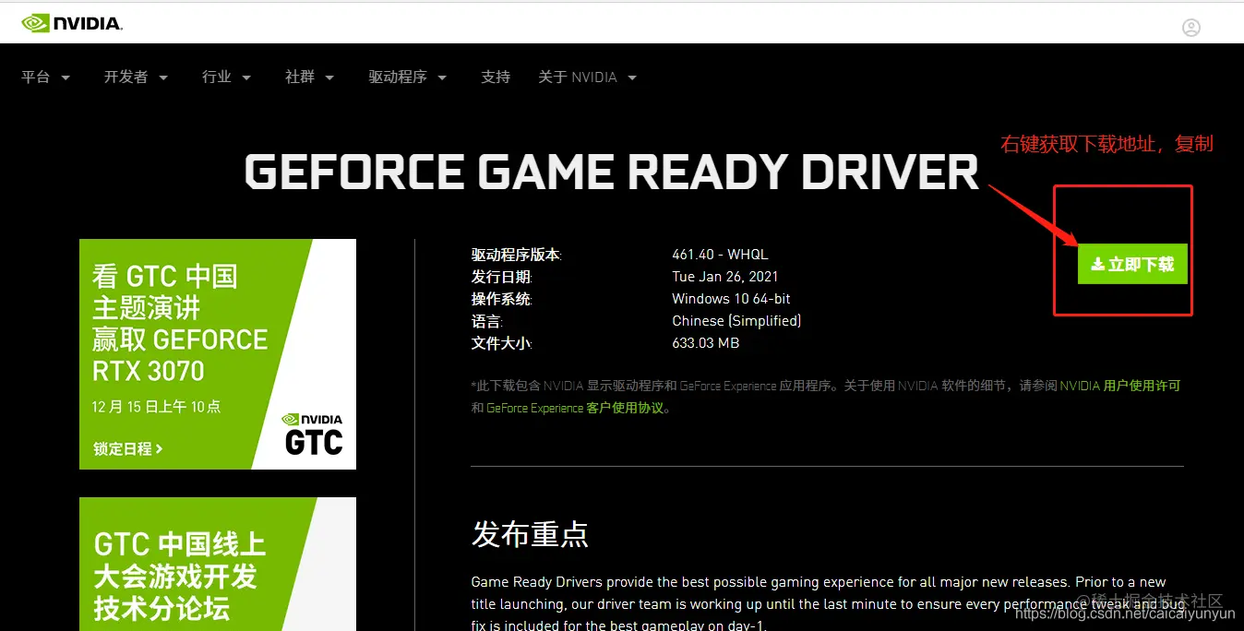Click the 语言 label
Viewport: 1244px width, 631px height.
[x=486, y=321]
